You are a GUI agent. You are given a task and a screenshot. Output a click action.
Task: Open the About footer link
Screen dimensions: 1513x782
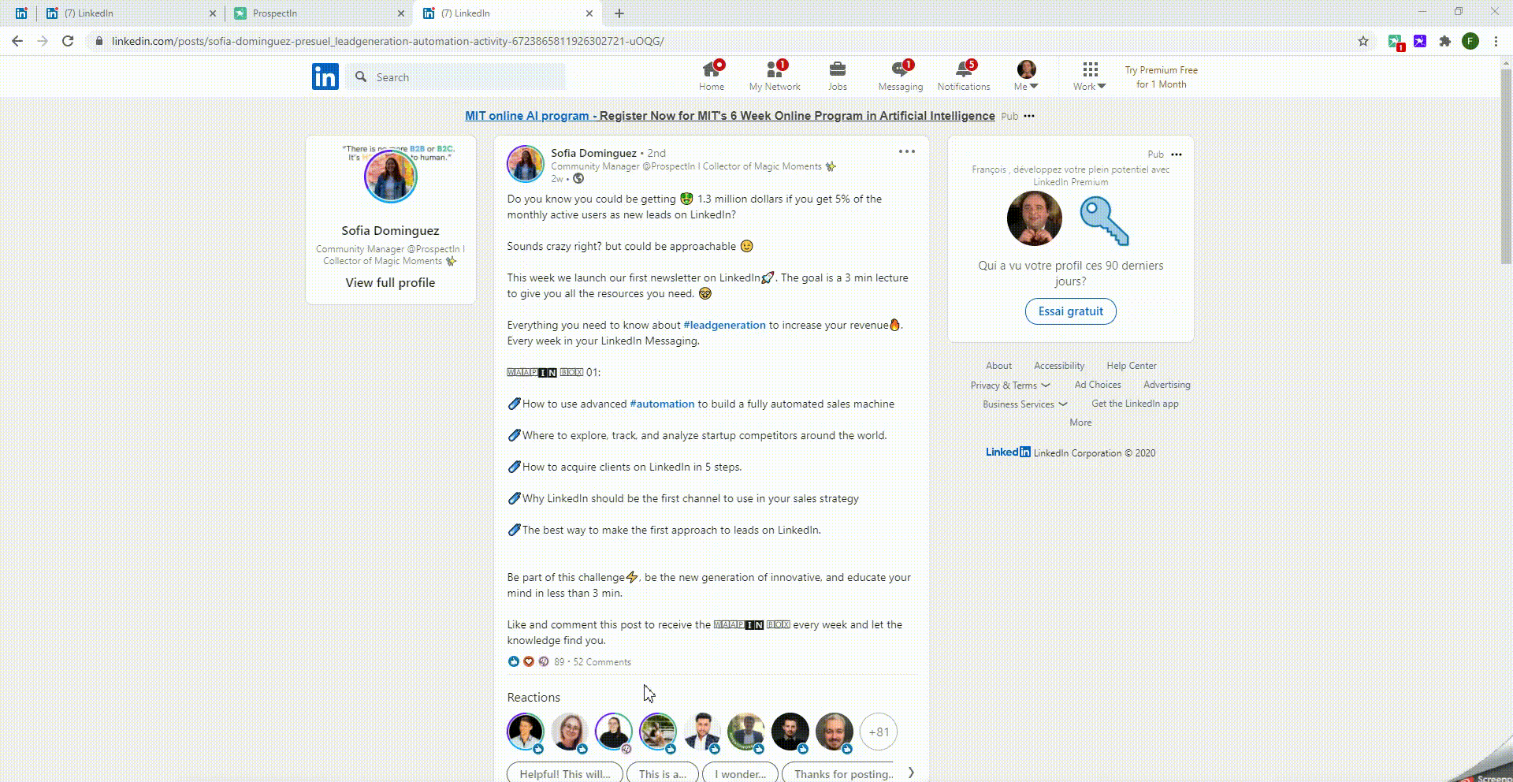click(998, 366)
